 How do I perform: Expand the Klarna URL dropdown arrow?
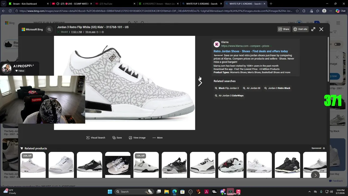pyautogui.click(x=271, y=46)
